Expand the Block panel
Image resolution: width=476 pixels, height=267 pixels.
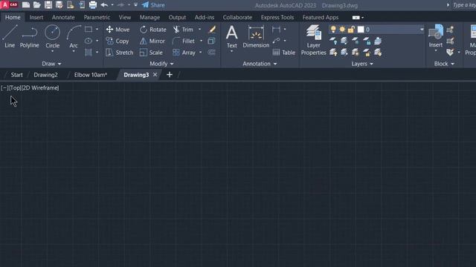tap(444, 64)
